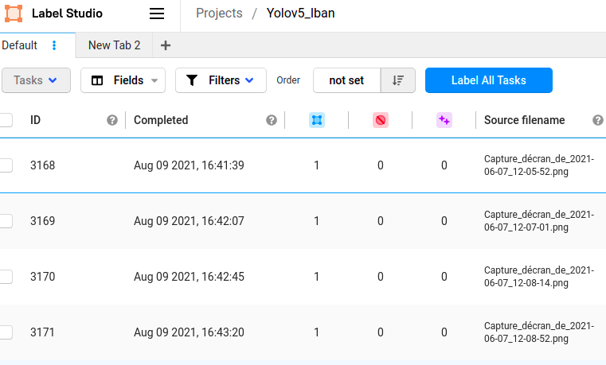Viewport: 606px width, 365px height.
Task: Click the Source filename column header
Action: 525,120
